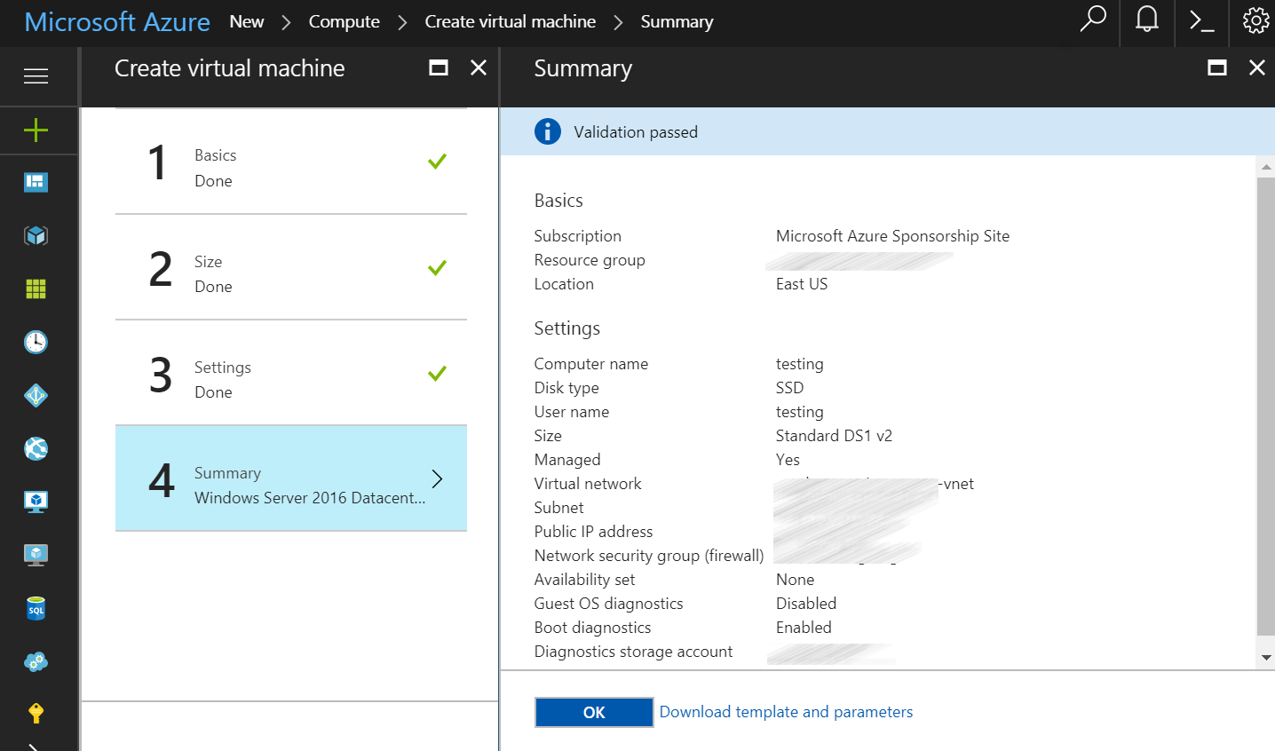The width and height of the screenshot is (1275, 751).
Task: Go to the Create virtual machine breadcrumb
Action: click(511, 21)
